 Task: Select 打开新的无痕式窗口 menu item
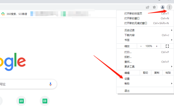145,23
